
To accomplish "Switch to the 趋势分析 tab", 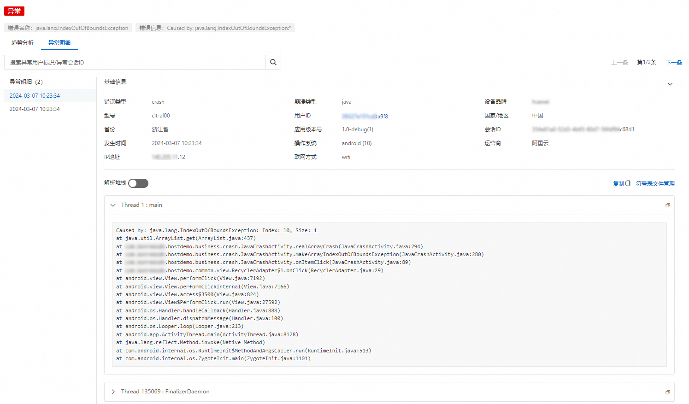I will pos(23,43).
